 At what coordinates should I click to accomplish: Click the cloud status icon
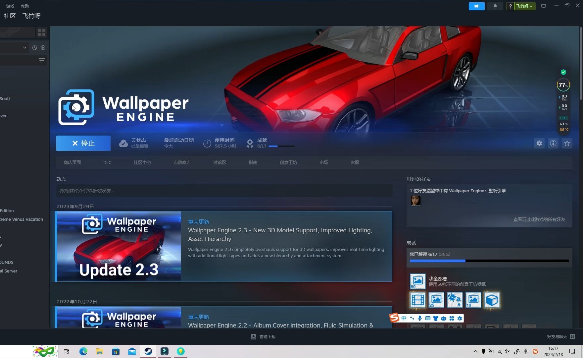click(123, 143)
